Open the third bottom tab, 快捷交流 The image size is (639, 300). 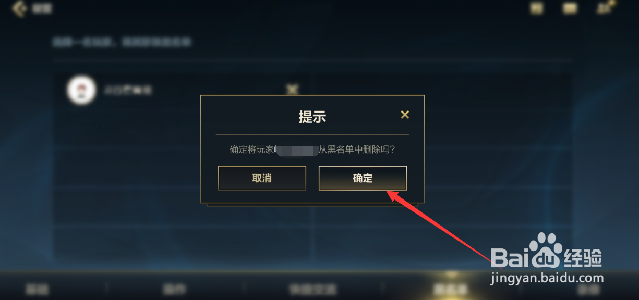[x=313, y=289]
